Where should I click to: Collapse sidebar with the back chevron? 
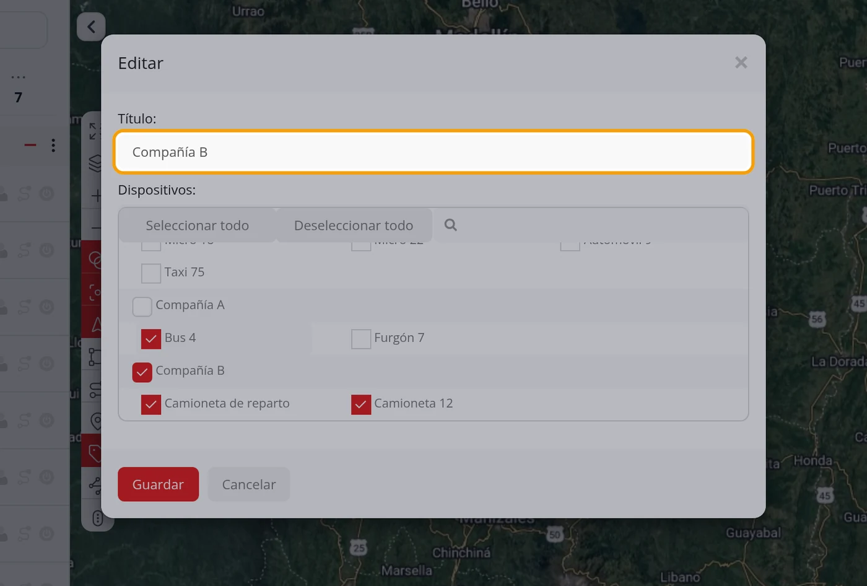pyautogui.click(x=91, y=27)
